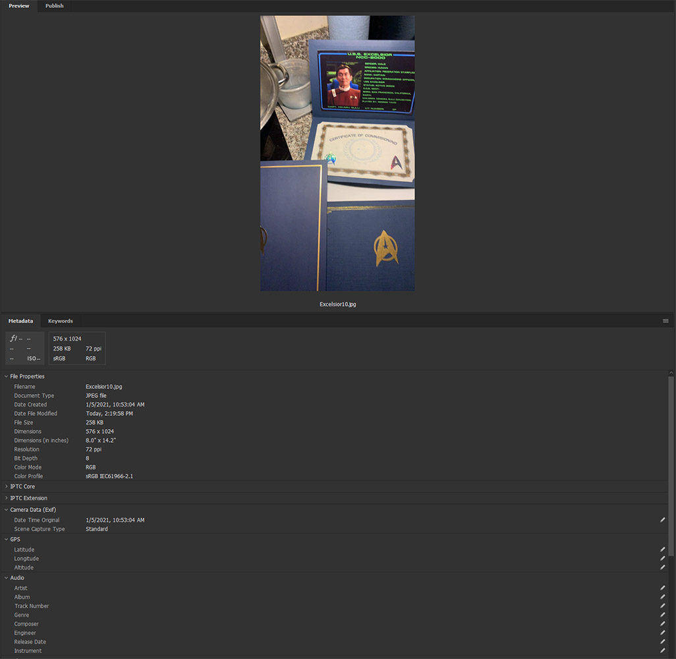This screenshot has height=659, width=676.
Task: Switch to the Keywords tab
Action: (61, 321)
